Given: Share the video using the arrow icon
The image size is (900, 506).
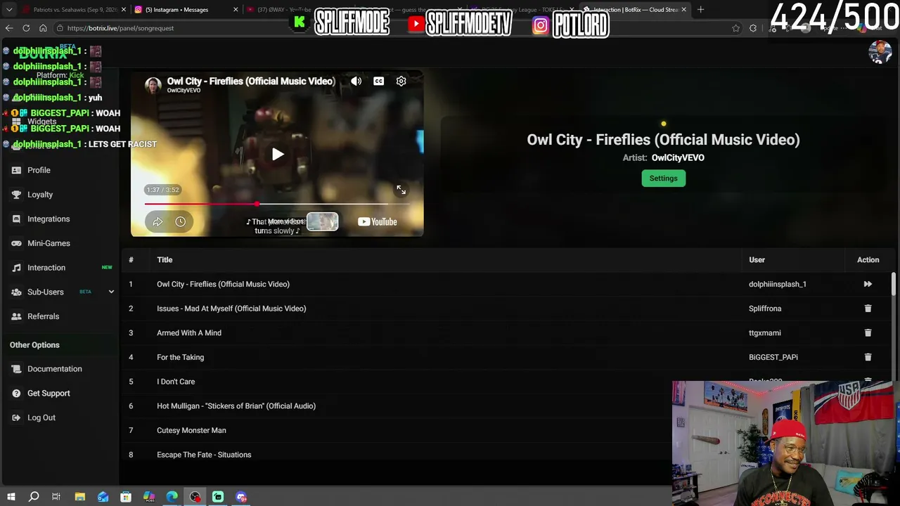Looking at the screenshot, I should pyautogui.click(x=157, y=222).
